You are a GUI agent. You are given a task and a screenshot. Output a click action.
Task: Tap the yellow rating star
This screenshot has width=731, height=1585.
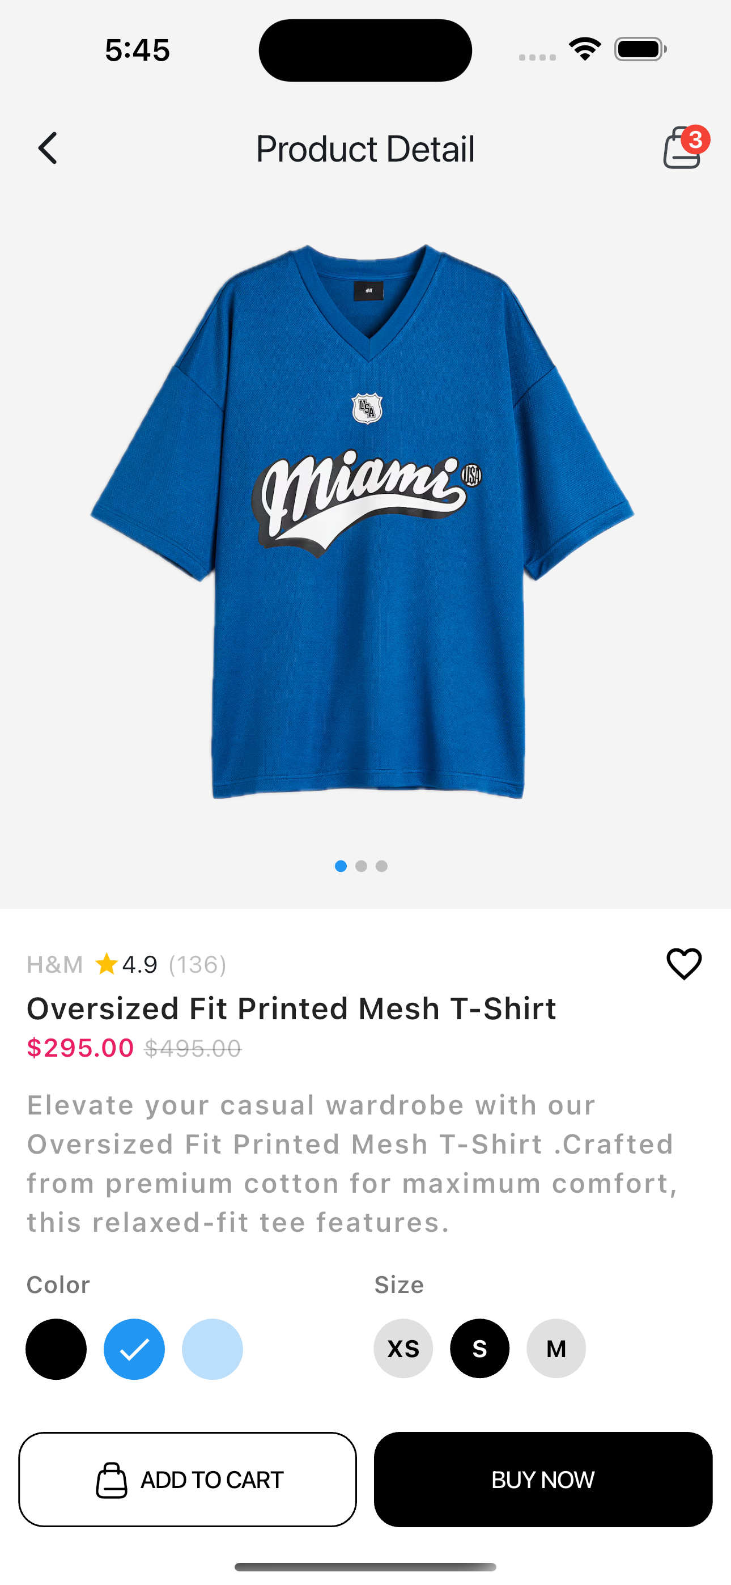107,964
